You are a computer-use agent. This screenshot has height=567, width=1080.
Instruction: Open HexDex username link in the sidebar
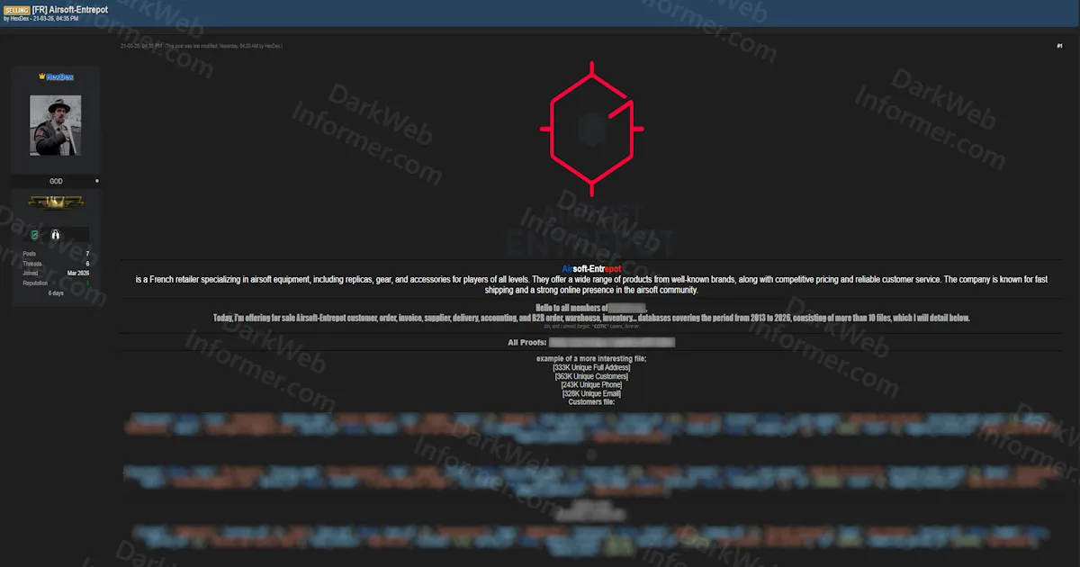coord(60,77)
